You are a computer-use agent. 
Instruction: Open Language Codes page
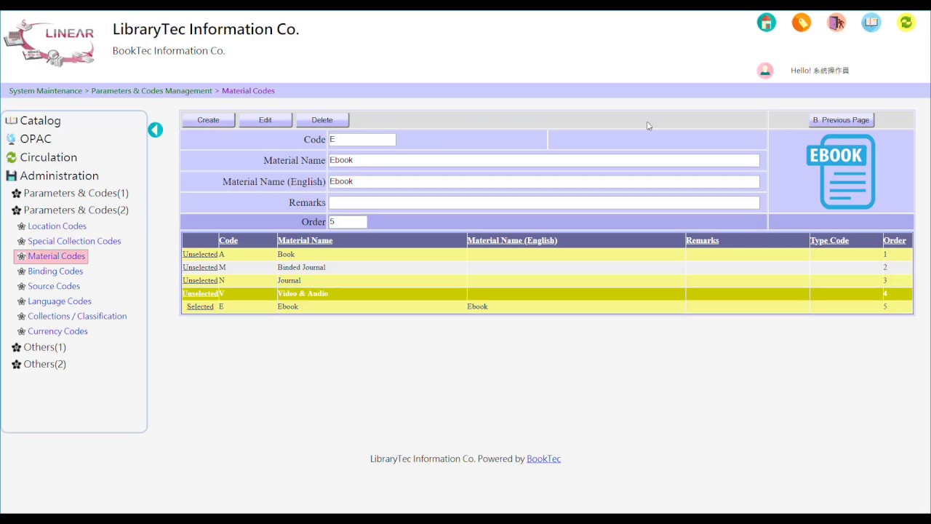tap(60, 301)
